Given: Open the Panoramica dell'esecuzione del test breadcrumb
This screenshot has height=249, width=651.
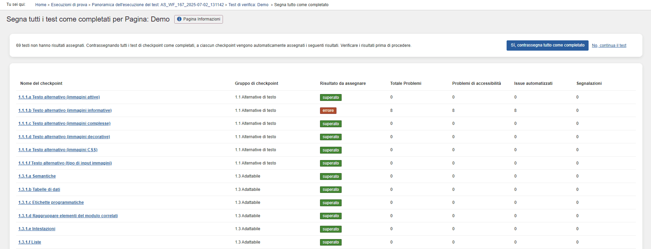Looking at the screenshot, I should pyautogui.click(x=157, y=5).
